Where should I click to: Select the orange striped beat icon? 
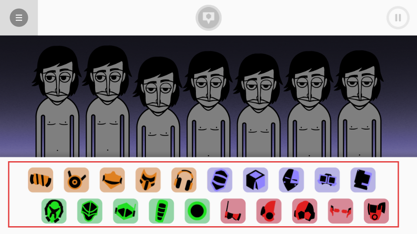[40, 180]
